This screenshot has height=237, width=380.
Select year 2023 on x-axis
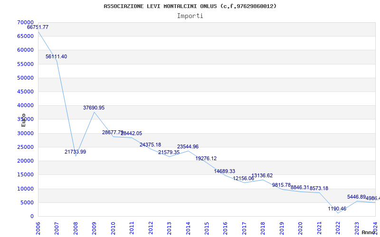[357, 228]
